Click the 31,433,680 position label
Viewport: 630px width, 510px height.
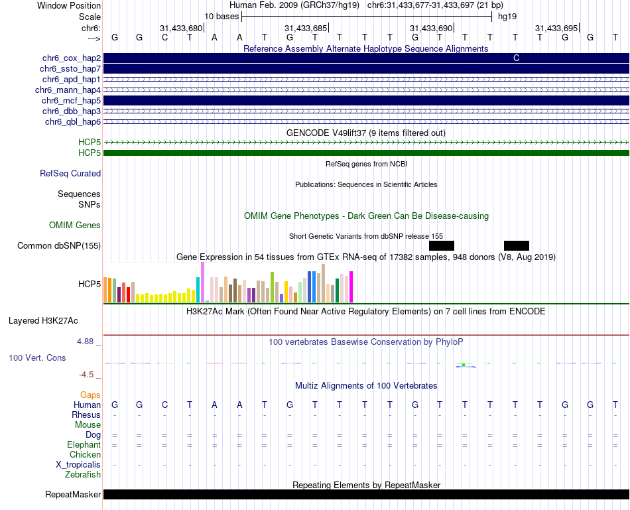tap(181, 28)
